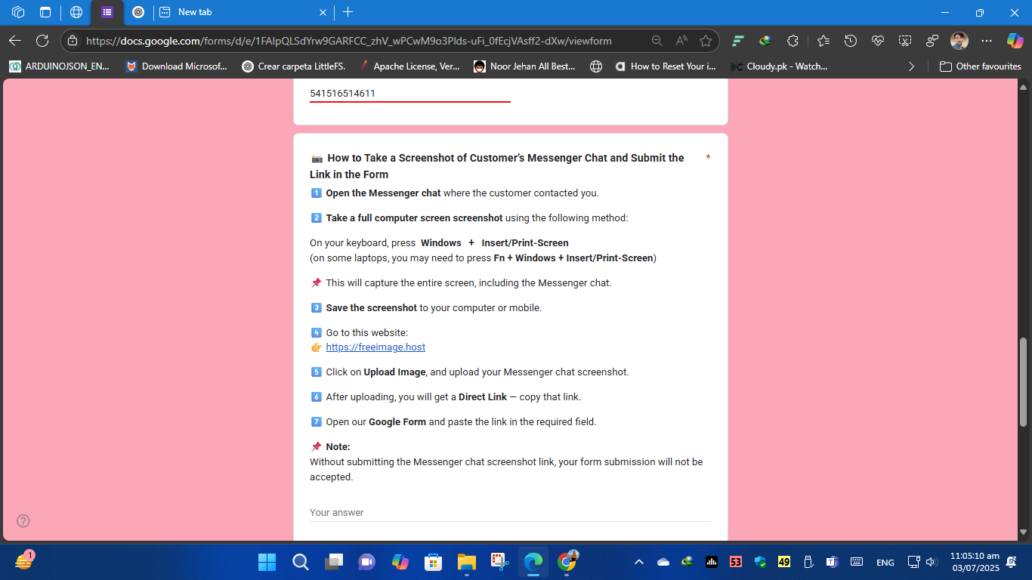Refresh the page with the reload icon
This screenshot has width=1032, height=580.
tap(42, 41)
